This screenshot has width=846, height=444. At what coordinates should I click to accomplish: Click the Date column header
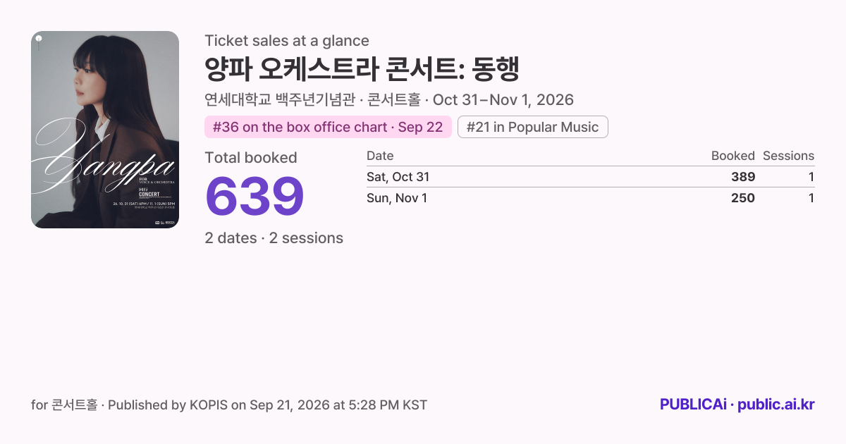click(x=380, y=156)
